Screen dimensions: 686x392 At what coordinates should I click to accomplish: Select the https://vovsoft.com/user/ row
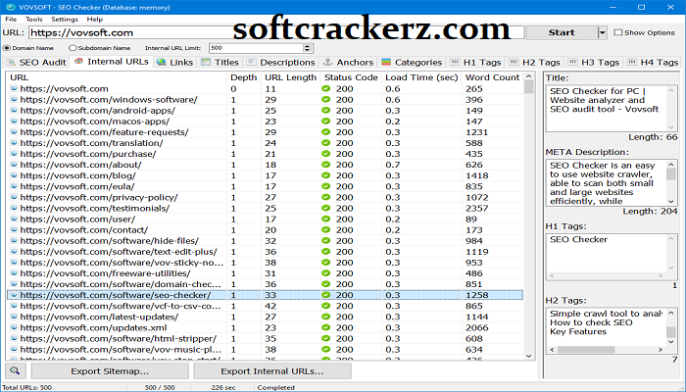pos(265,220)
